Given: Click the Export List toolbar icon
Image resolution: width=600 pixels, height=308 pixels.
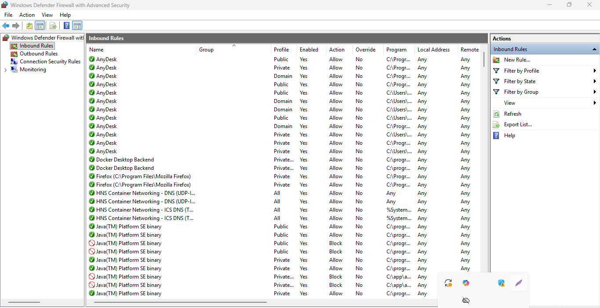Looking at the screenshot, I should coord(53,26).
